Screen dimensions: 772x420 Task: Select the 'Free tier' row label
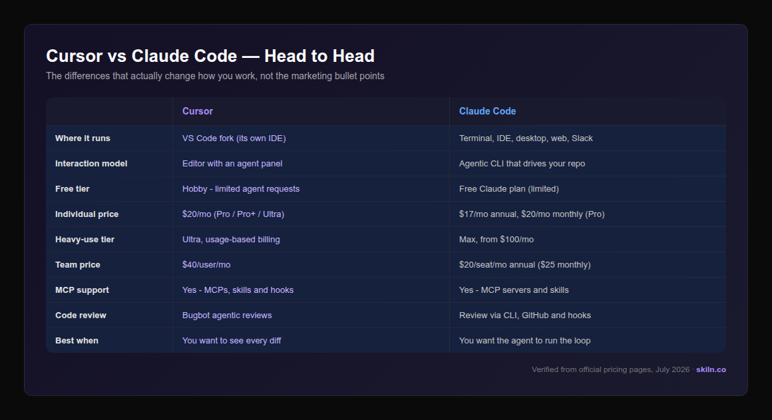[73, 189]
